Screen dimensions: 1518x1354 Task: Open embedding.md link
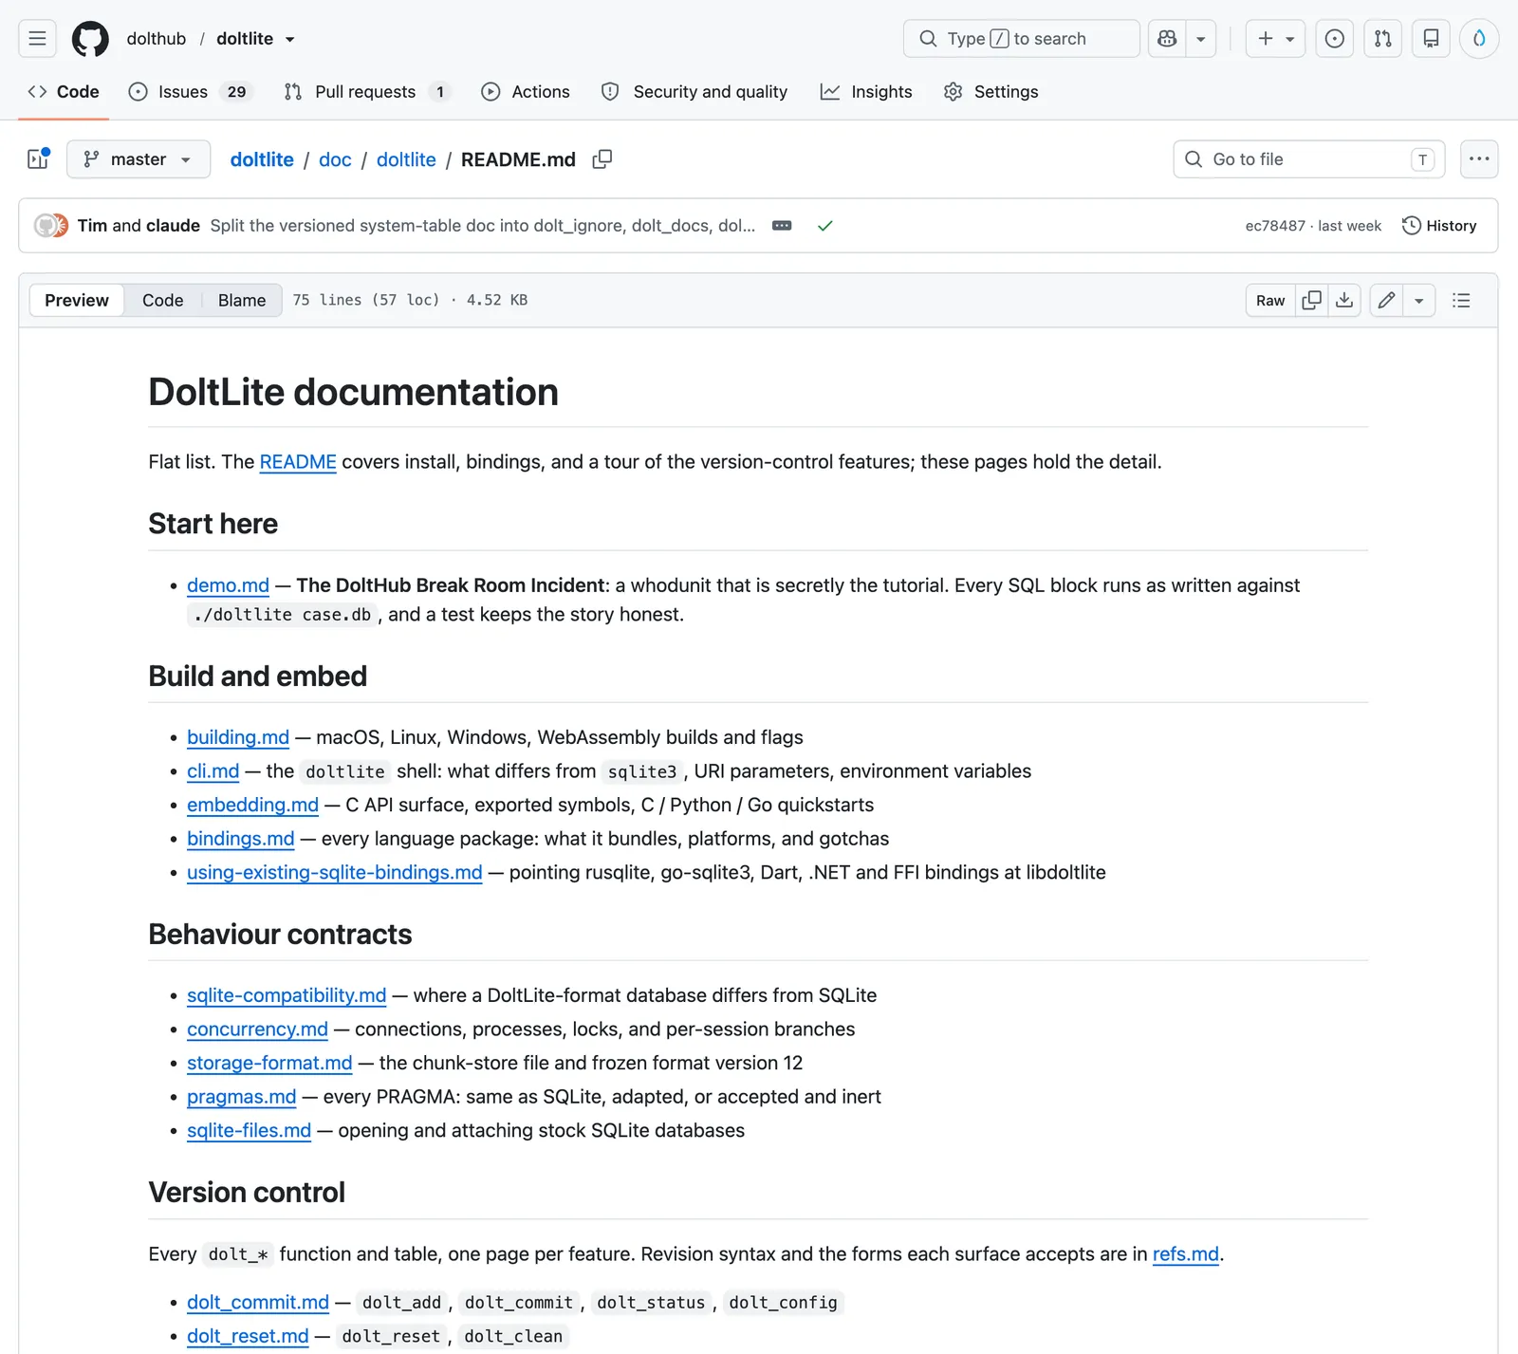pyautogui.click(x=252, y=806)
